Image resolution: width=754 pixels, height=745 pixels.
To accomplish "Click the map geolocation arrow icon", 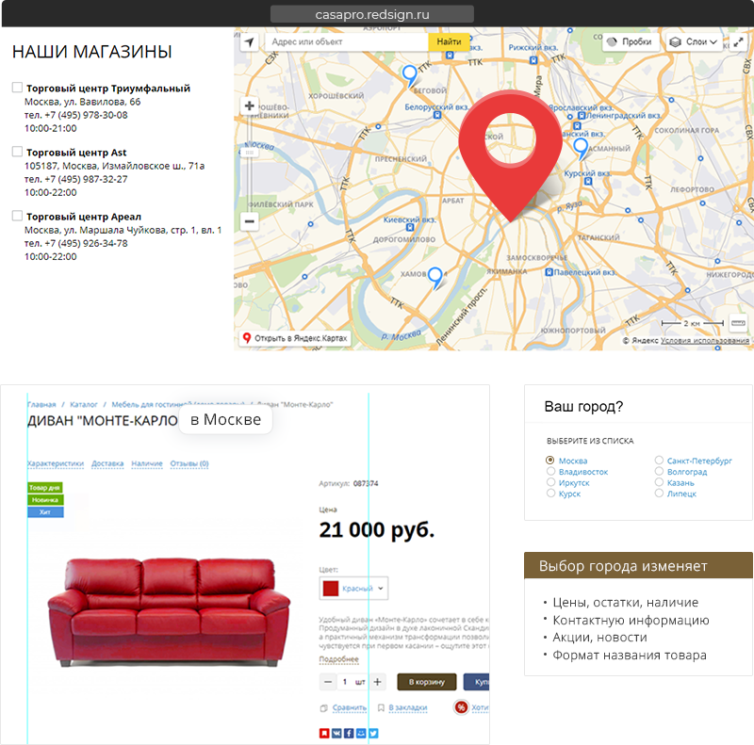I will (x=249, y=42).
